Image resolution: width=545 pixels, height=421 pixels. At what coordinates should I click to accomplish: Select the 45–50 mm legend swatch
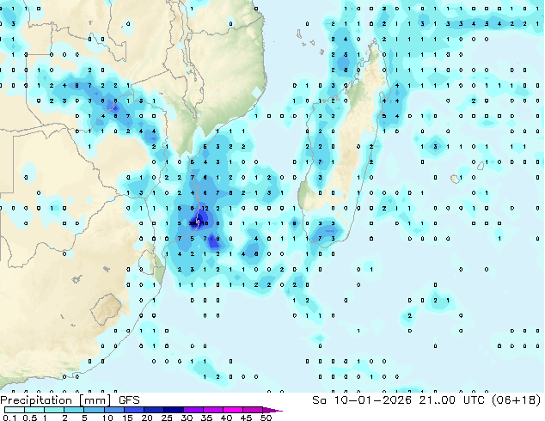[x=253, y=410]
